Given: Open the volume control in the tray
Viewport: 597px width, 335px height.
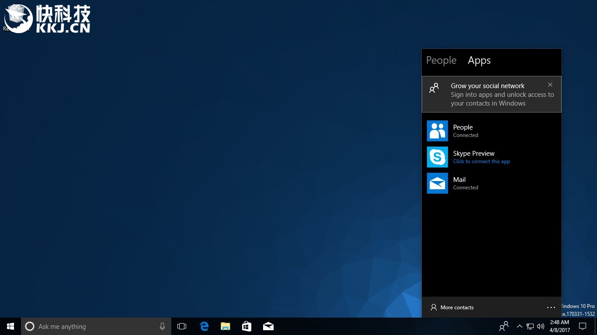Looking at the screenshot, I should point(541,326).
